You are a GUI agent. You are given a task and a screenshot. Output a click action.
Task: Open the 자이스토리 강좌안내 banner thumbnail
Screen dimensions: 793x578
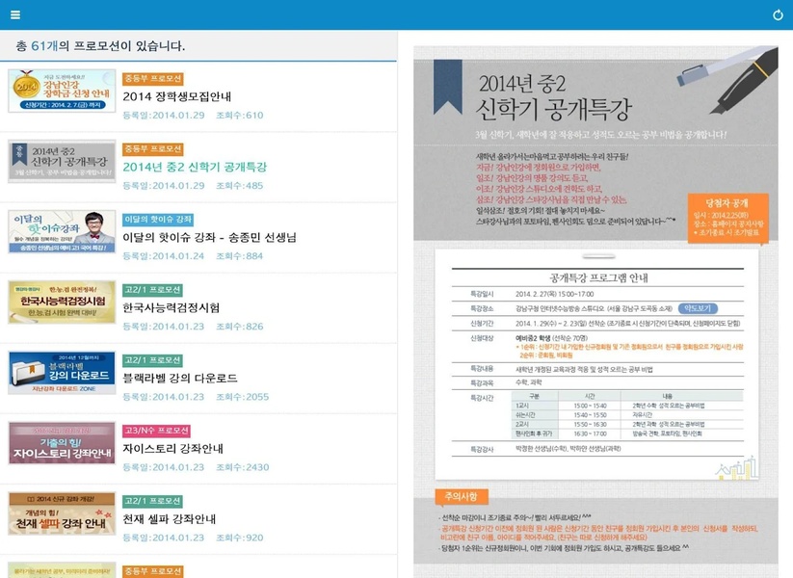(x=62, y=443)
